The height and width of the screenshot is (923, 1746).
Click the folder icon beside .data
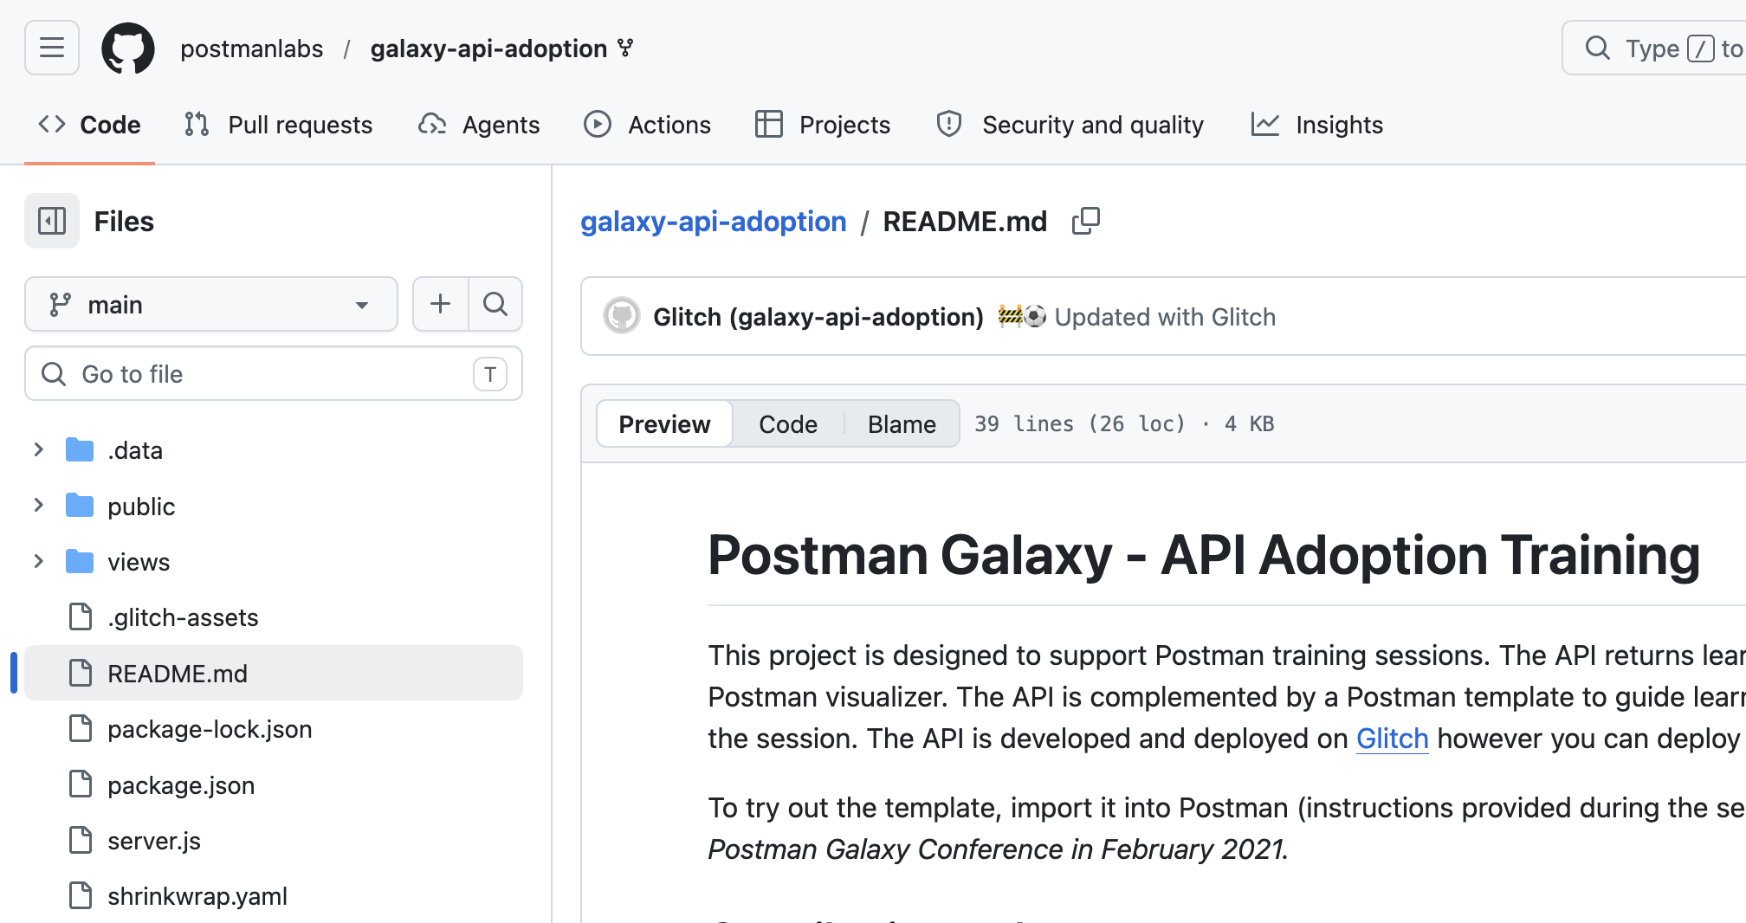pos(80,449)
